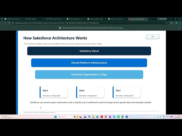The image size is (182, 136).
Task: Open ENG US language switcher
Action: point(164,117)
